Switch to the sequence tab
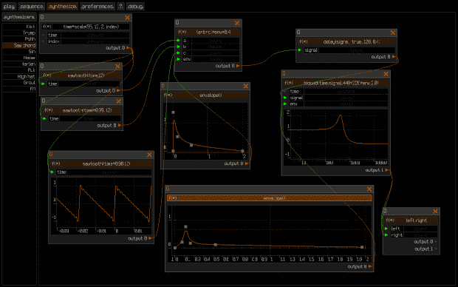 [x=32, y=6]
